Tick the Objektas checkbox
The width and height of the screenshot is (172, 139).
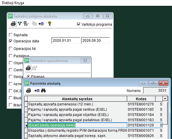(11, 63)
